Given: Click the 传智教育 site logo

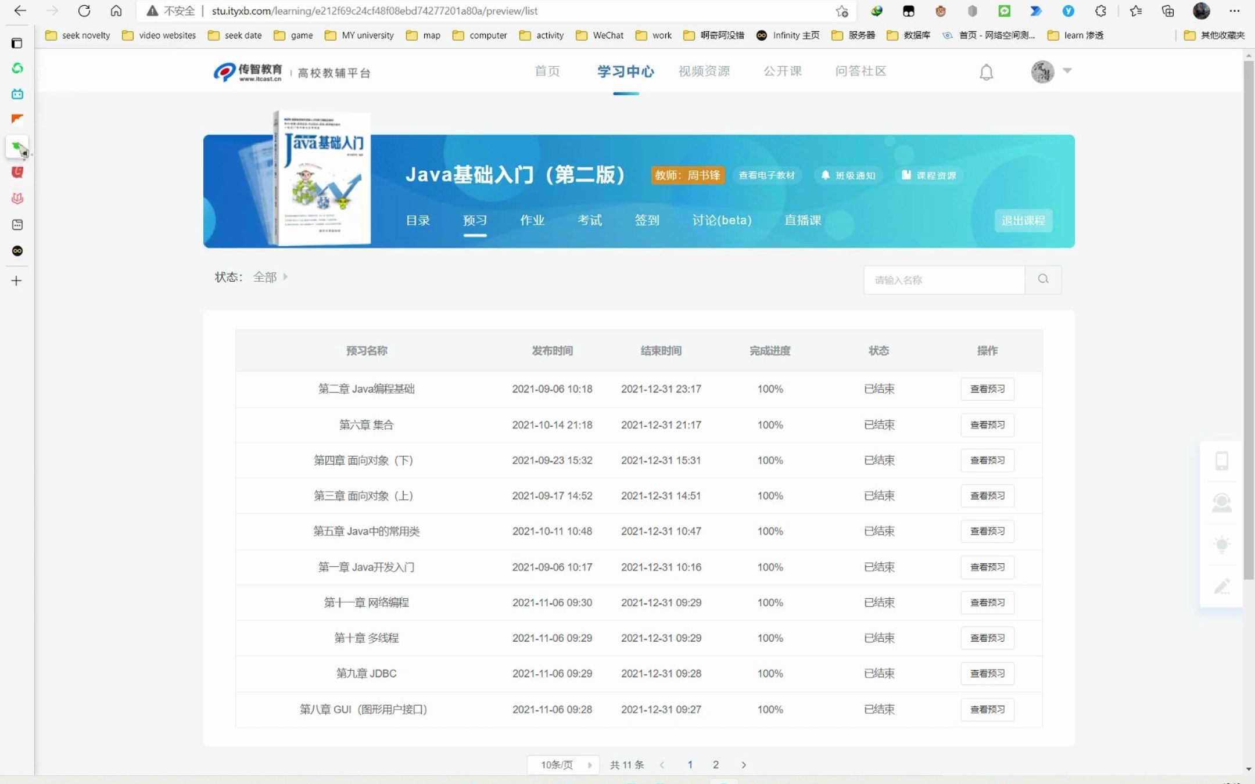Looking at the screenshot, I should pos(248,72).
